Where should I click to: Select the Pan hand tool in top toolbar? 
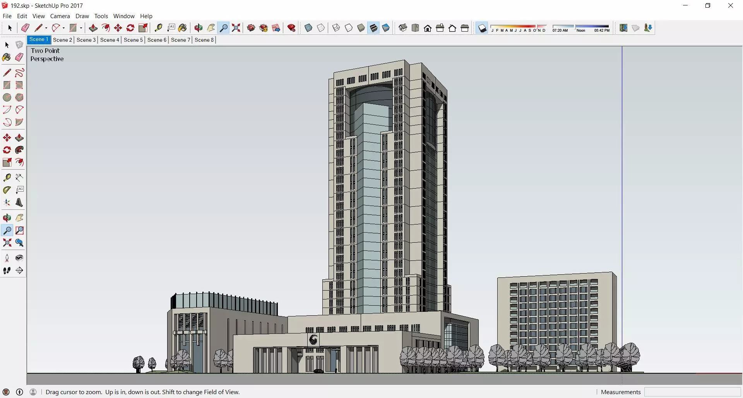click(211, 28)
